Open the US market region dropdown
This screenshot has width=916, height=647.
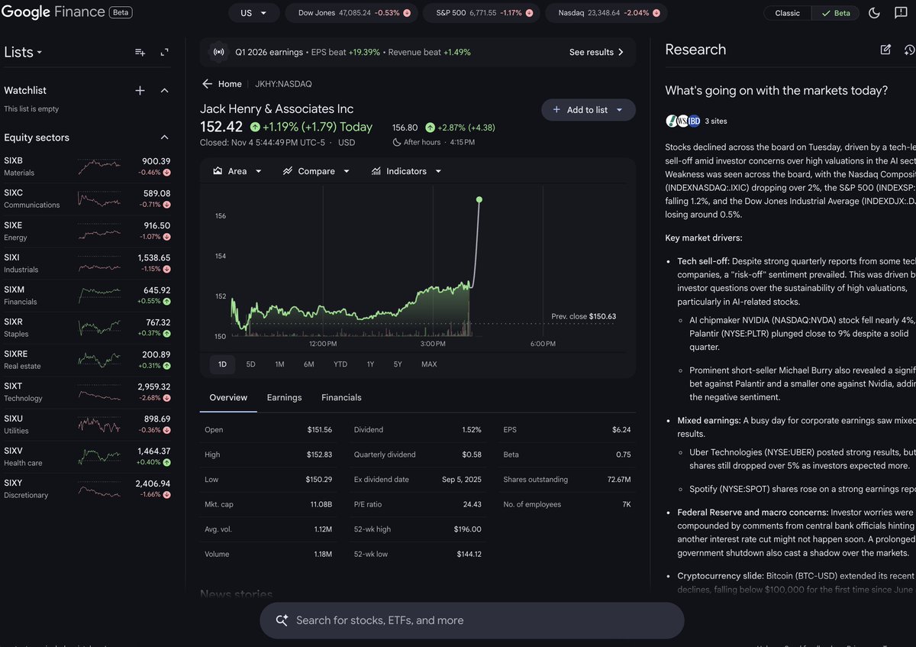click(254, 13)
